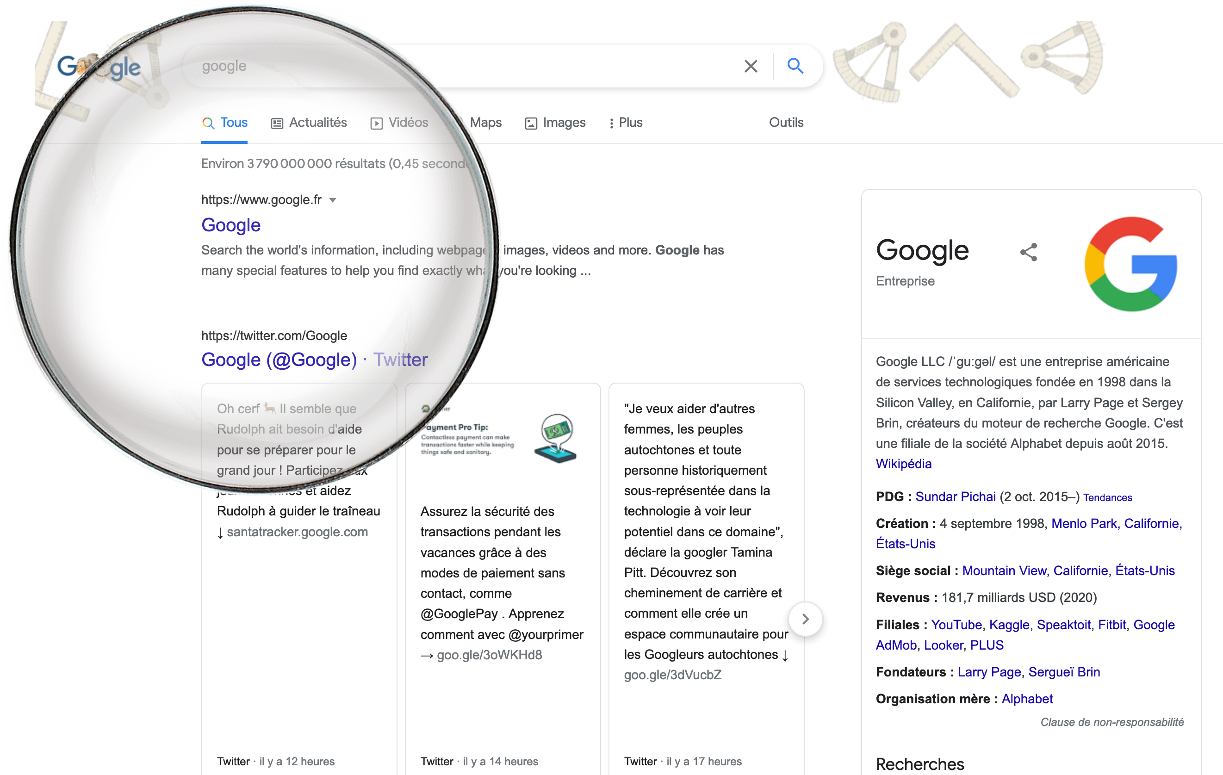Screen dimensions: 1223x775
Task: Click the Tendances link
Action: coord(1107,497)
